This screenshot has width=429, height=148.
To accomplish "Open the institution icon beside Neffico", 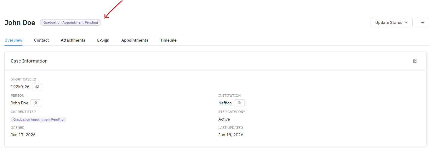I will click(x=239, y=103).
